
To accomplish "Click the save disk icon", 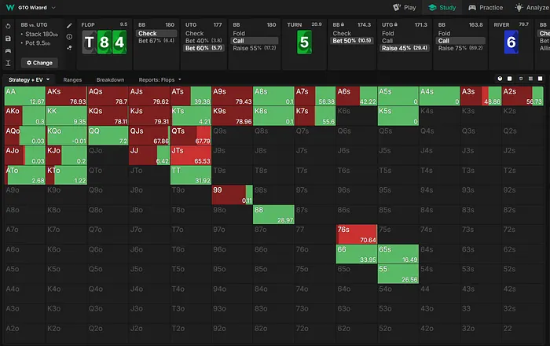I will tap(7, 38).
